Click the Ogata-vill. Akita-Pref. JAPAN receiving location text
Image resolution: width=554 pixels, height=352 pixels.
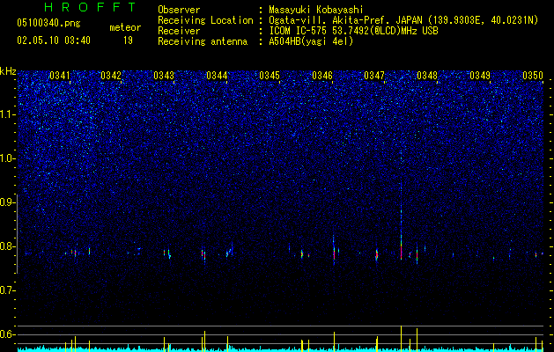coord(403,20)
